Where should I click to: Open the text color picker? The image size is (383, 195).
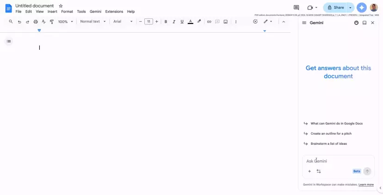191,22
